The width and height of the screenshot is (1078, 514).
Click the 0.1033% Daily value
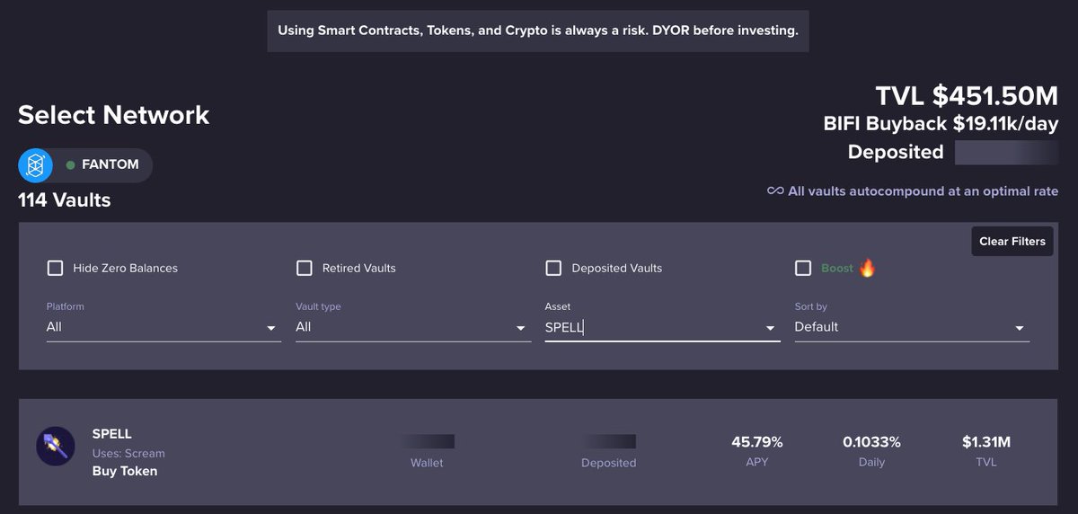(x=871, y=442)
